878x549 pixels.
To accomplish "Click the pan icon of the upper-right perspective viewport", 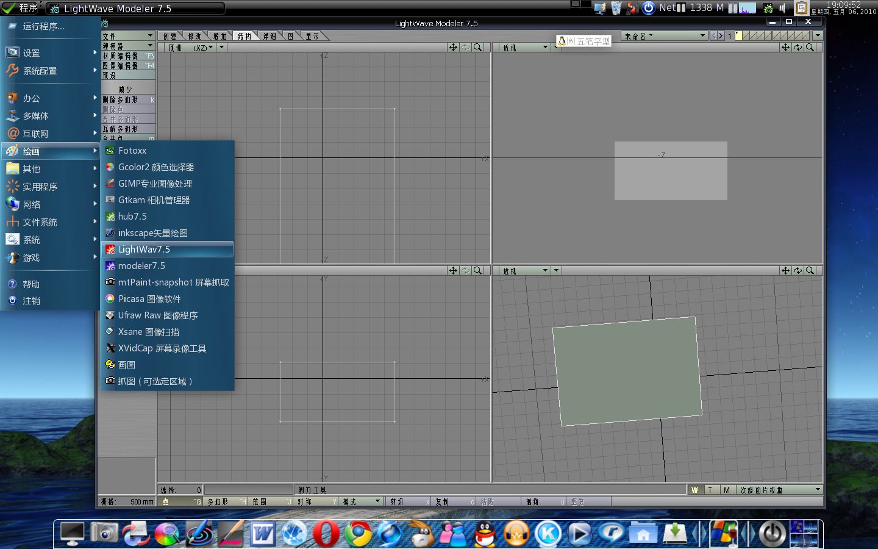I will click(785, 47).
